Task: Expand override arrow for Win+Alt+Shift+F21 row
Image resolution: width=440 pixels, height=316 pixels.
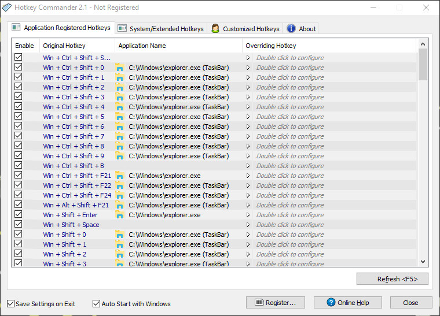Action: 248,205
